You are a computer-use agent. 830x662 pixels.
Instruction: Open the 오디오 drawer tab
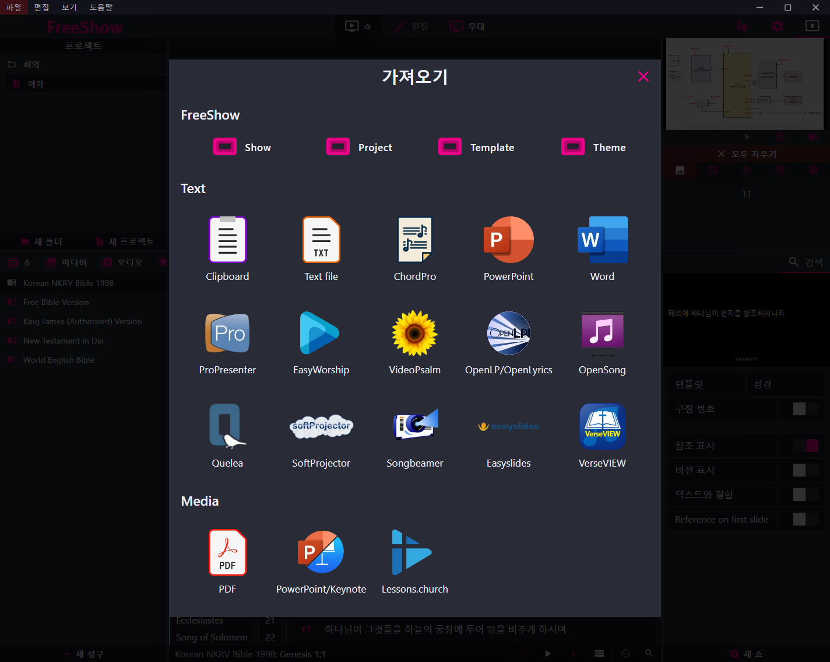click(122, 262)
